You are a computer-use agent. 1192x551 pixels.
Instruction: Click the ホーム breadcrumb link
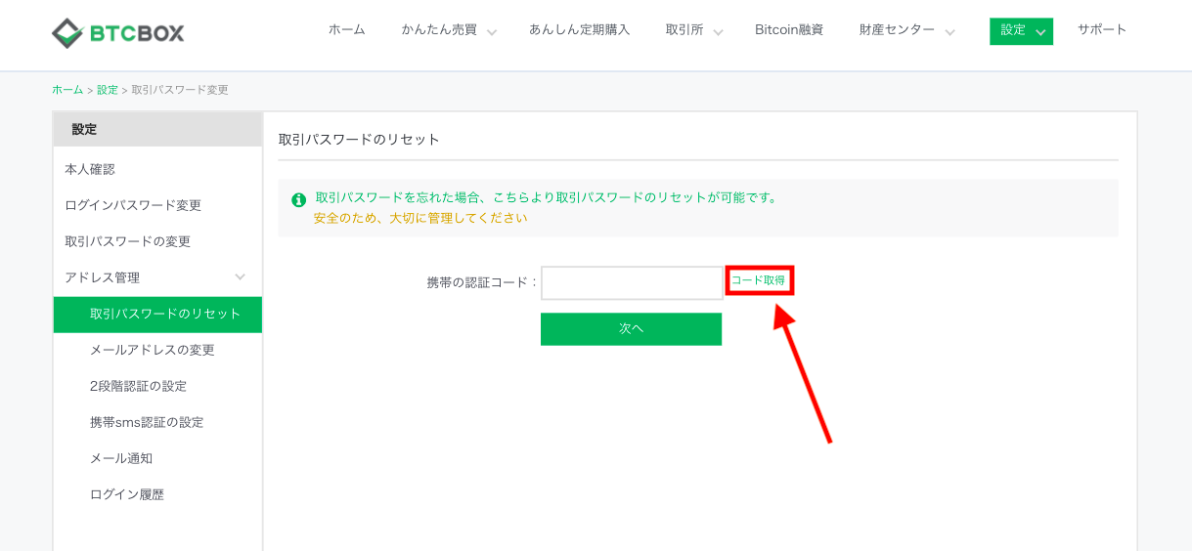67,90
